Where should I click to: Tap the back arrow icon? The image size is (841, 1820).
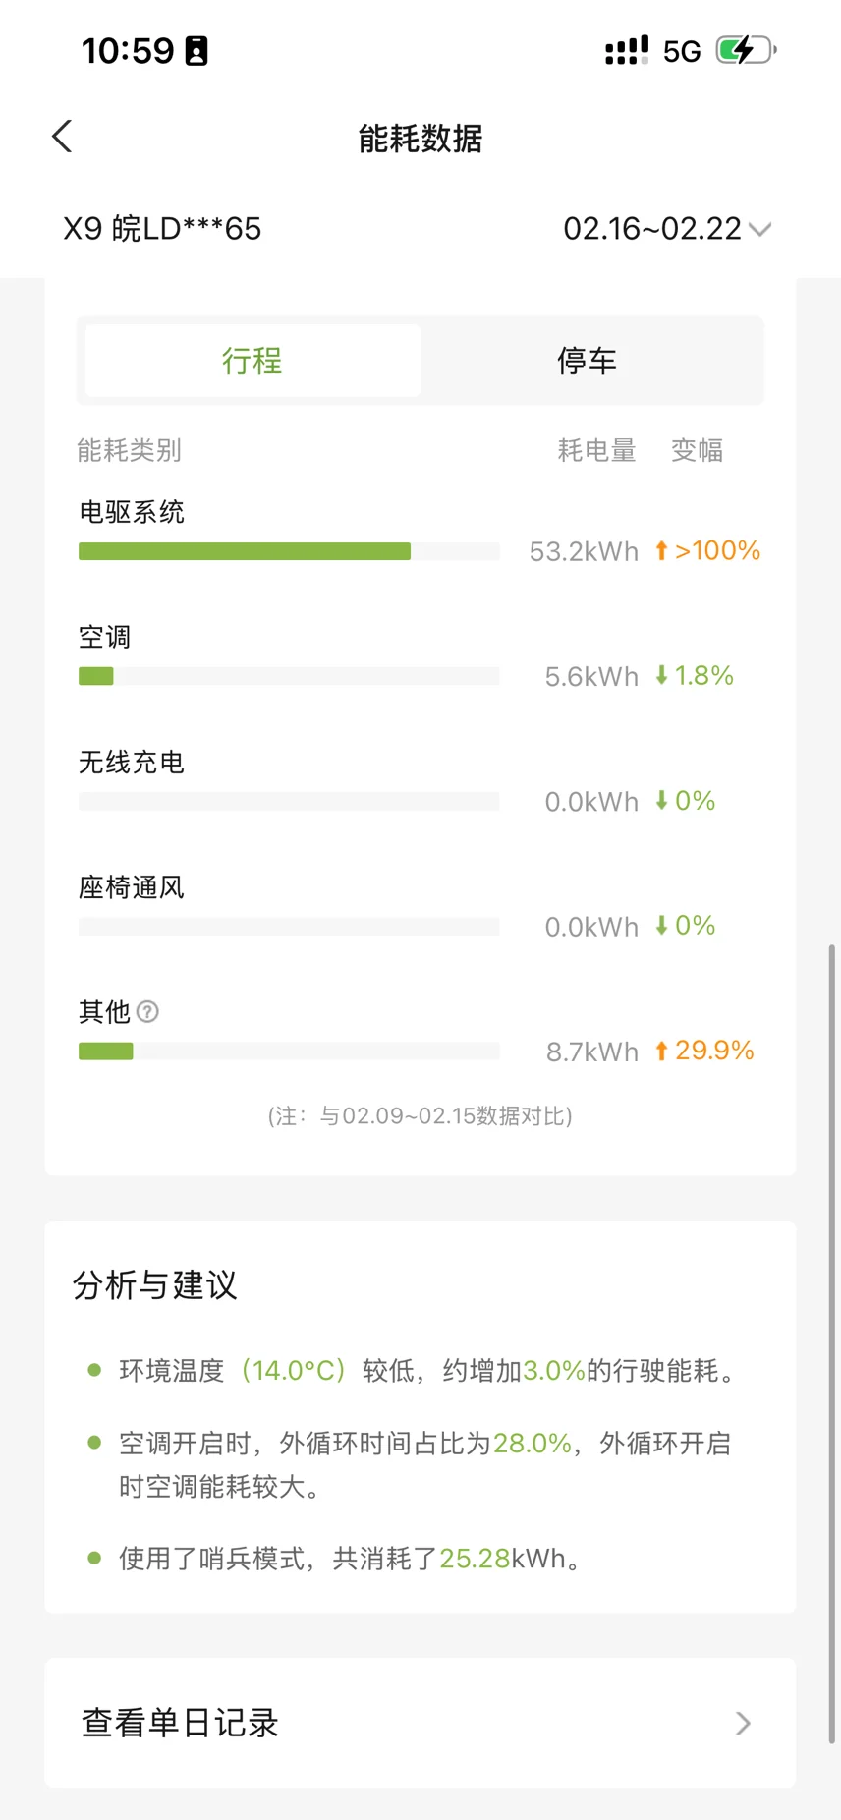[x=62, y=137]
